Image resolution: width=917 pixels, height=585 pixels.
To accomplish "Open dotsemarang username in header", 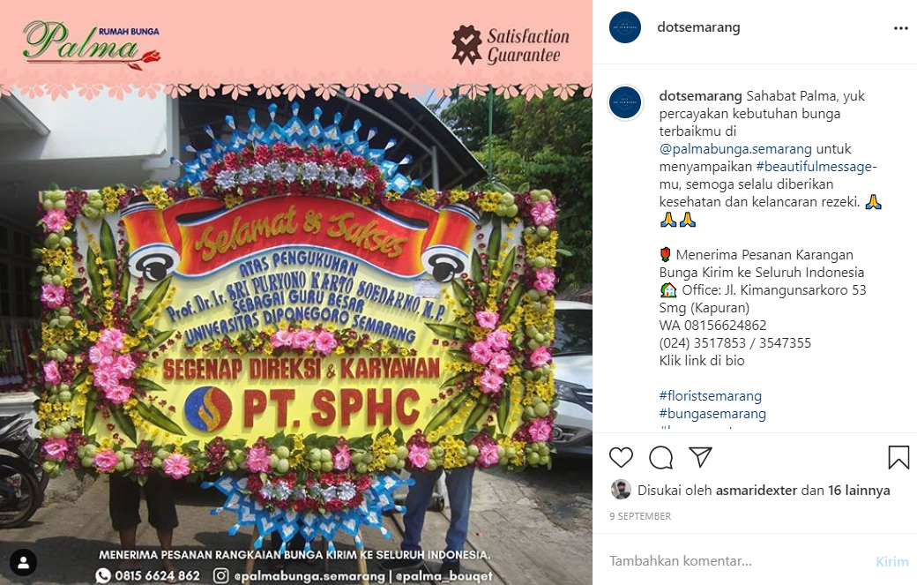I will click(x=698, y=27).
